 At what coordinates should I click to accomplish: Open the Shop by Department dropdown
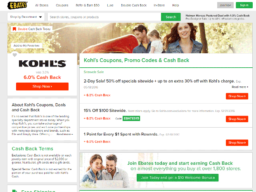(x=26, y=17)
